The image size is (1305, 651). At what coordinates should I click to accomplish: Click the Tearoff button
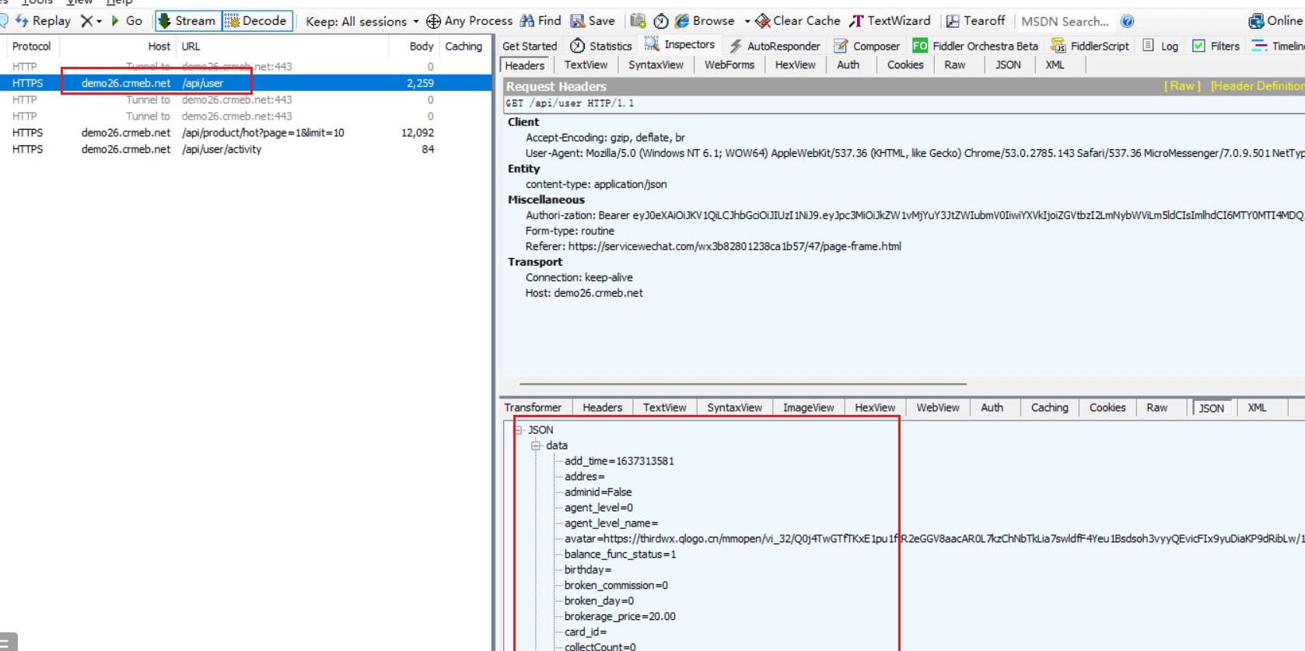[x=975, y=21]
